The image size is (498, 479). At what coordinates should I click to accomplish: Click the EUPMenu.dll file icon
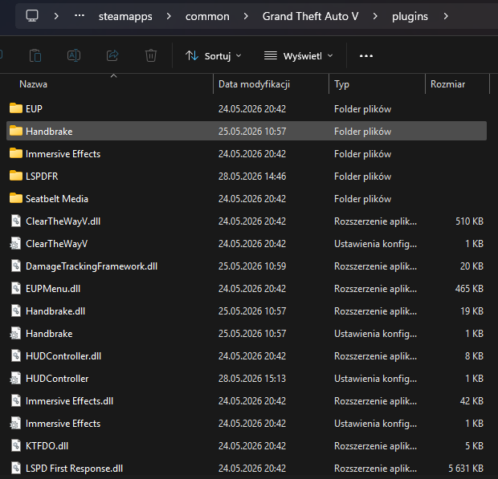click(16, 288)
